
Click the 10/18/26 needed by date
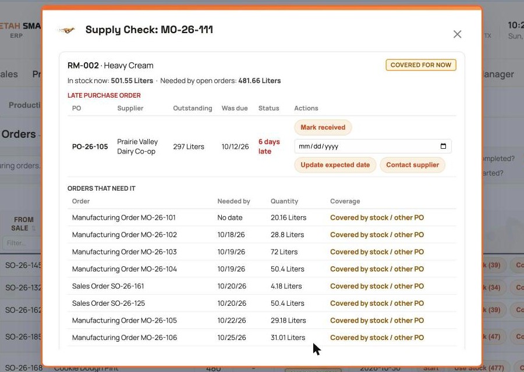[231, 235]
